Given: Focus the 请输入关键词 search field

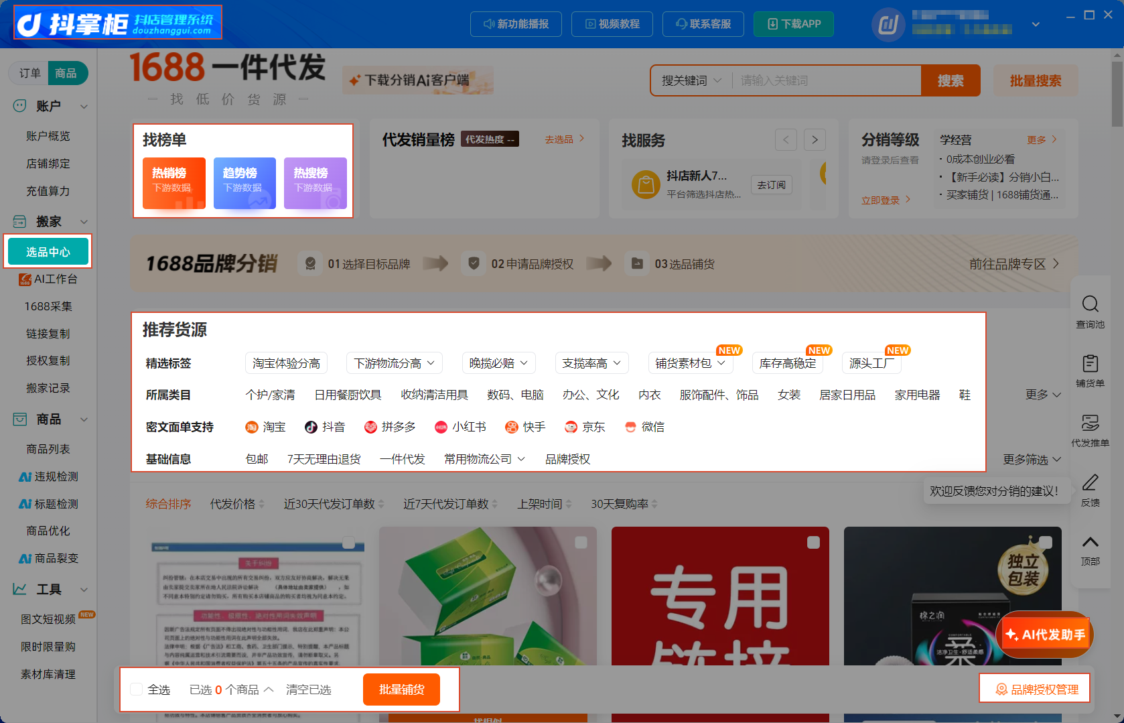Looking at the screenshot, I should pos(827,80).
